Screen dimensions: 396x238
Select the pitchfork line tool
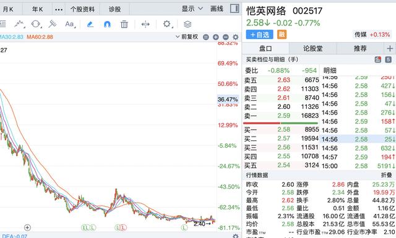(x=52, y=24)
